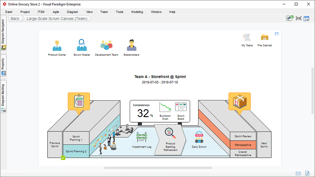
Task: Click the Back button
Action: 15,18
